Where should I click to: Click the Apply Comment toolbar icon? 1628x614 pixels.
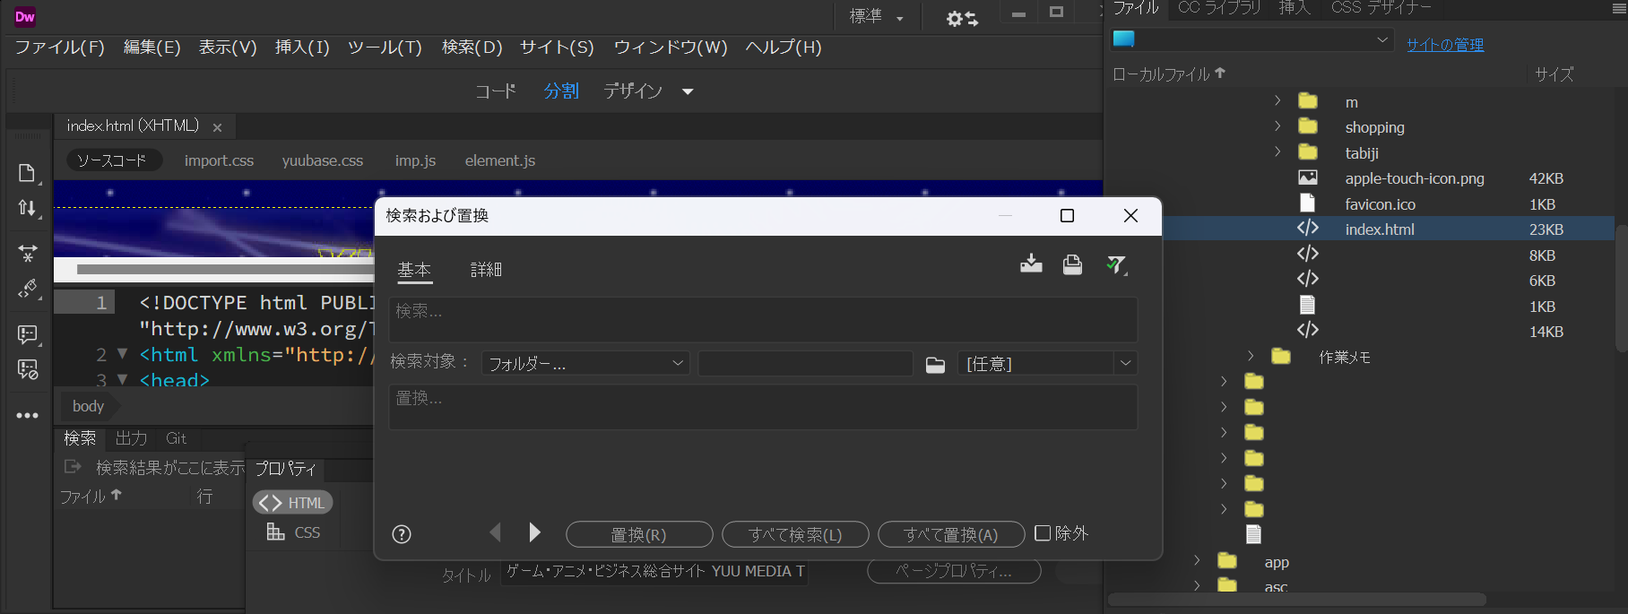click(x=27, y=334)
